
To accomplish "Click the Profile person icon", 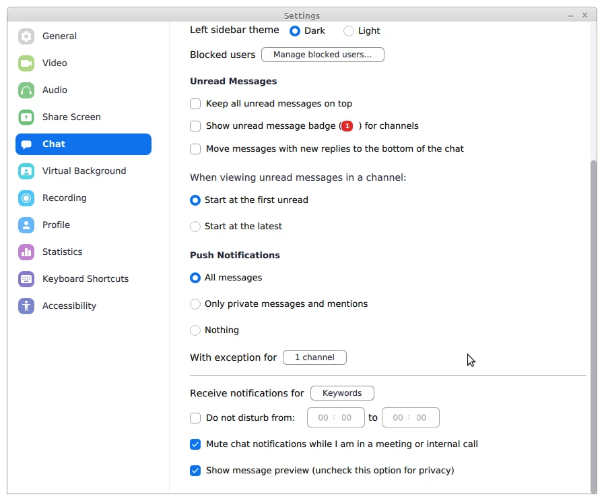I will coord(26,225).
